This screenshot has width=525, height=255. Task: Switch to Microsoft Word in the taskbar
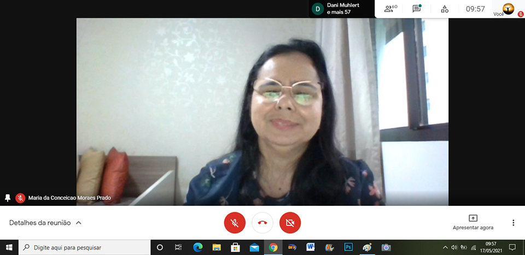tap(311, 247)
